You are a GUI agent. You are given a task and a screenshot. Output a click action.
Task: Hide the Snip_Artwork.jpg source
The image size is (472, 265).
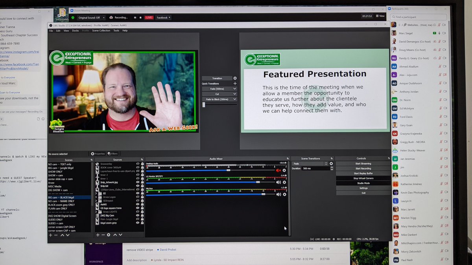tap(138, 182)
